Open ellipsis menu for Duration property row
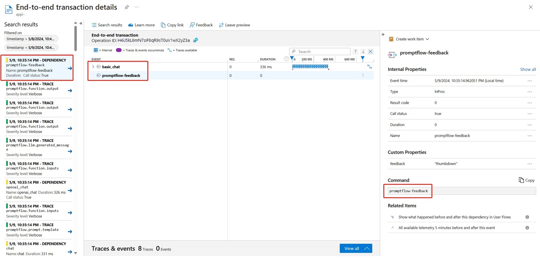Image resolution: width=540 pixels, height=258 pixels. pos(530,125)
